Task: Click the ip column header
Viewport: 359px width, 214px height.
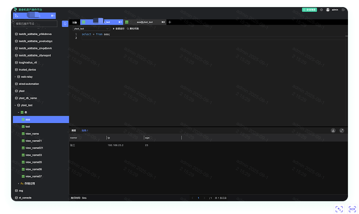Action: (125, 138)
